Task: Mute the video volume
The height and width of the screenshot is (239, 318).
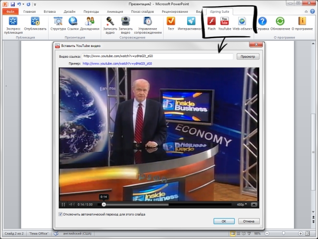Action: pyautogui.click(x=72, y=205)
